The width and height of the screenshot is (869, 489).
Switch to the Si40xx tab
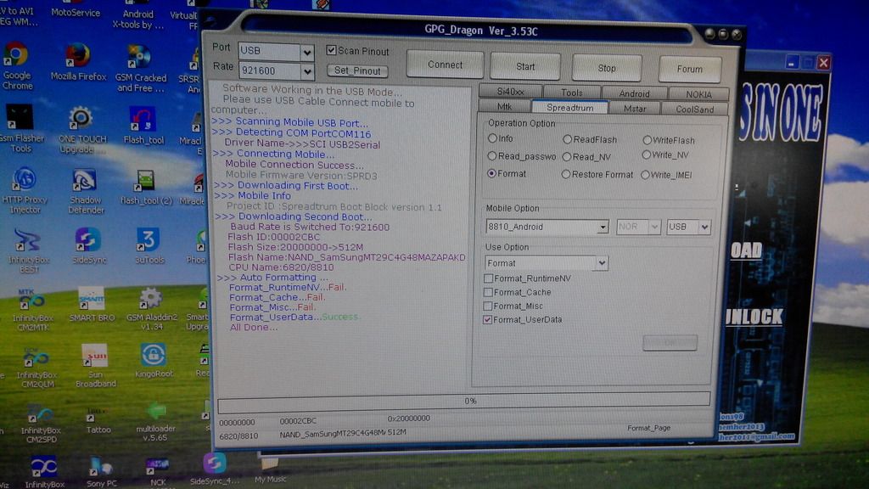tap(510, 92)
